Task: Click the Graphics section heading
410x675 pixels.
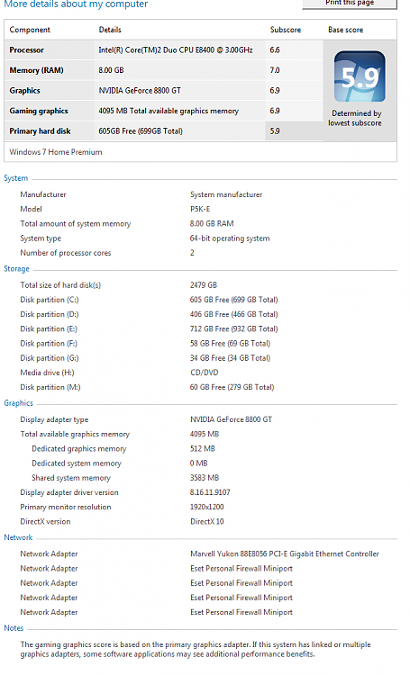Action: pos(19,403)
